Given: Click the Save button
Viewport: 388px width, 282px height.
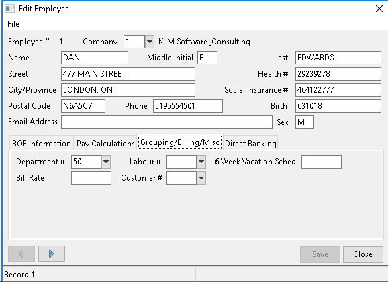Looking at the screenshot, I should coord(320,254).
